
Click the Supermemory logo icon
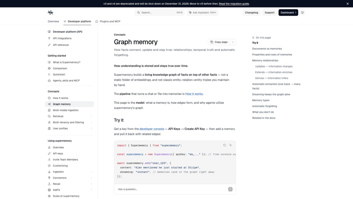pos(50,12)
